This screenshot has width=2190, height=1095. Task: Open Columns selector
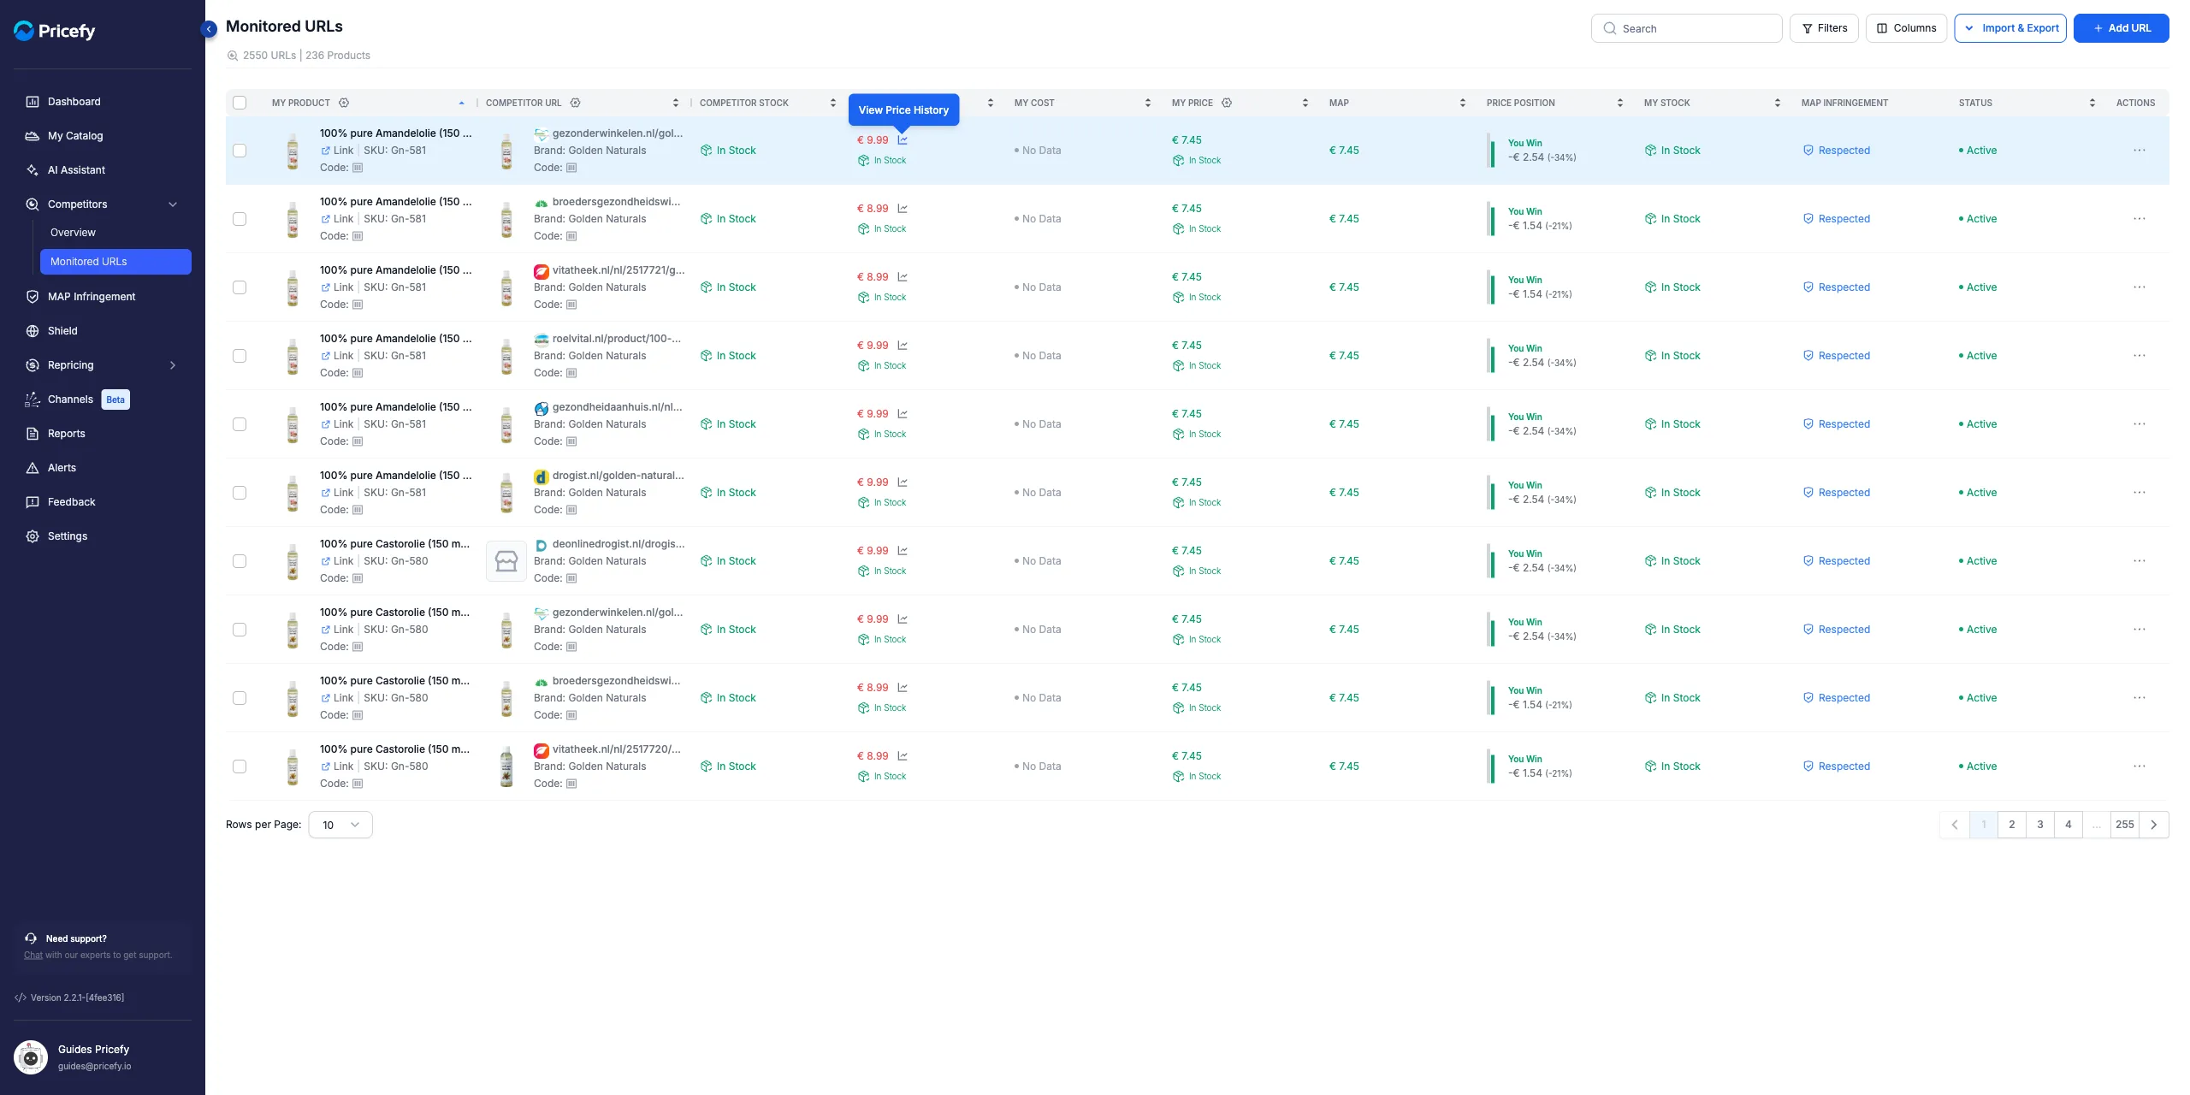(x=1906, y=28)
